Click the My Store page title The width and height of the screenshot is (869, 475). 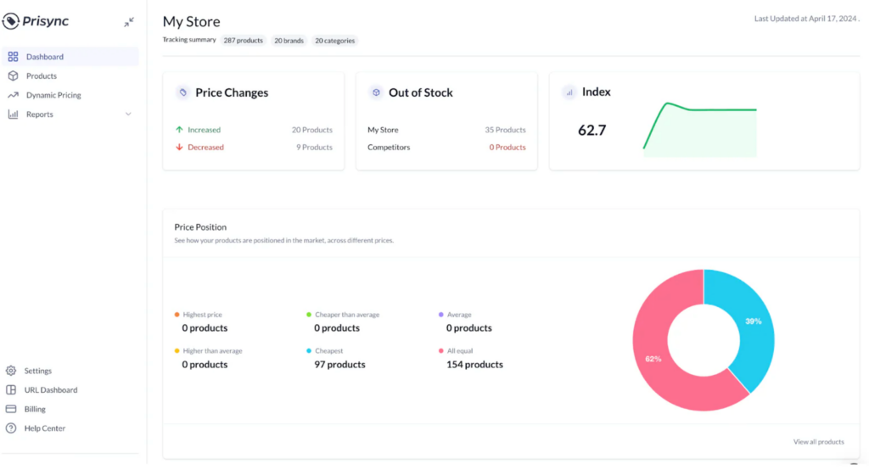tap(191, 21)
